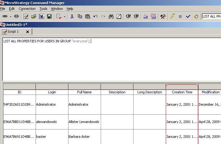Undo last edit with the Undo arrow
The width and height of the screenshot is (221, 144).
(95, 16)
